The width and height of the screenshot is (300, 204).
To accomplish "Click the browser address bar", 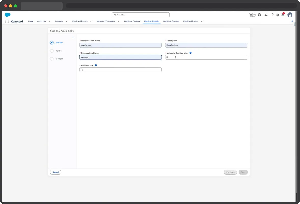I will pyautogui.click(x=181, y=6).
